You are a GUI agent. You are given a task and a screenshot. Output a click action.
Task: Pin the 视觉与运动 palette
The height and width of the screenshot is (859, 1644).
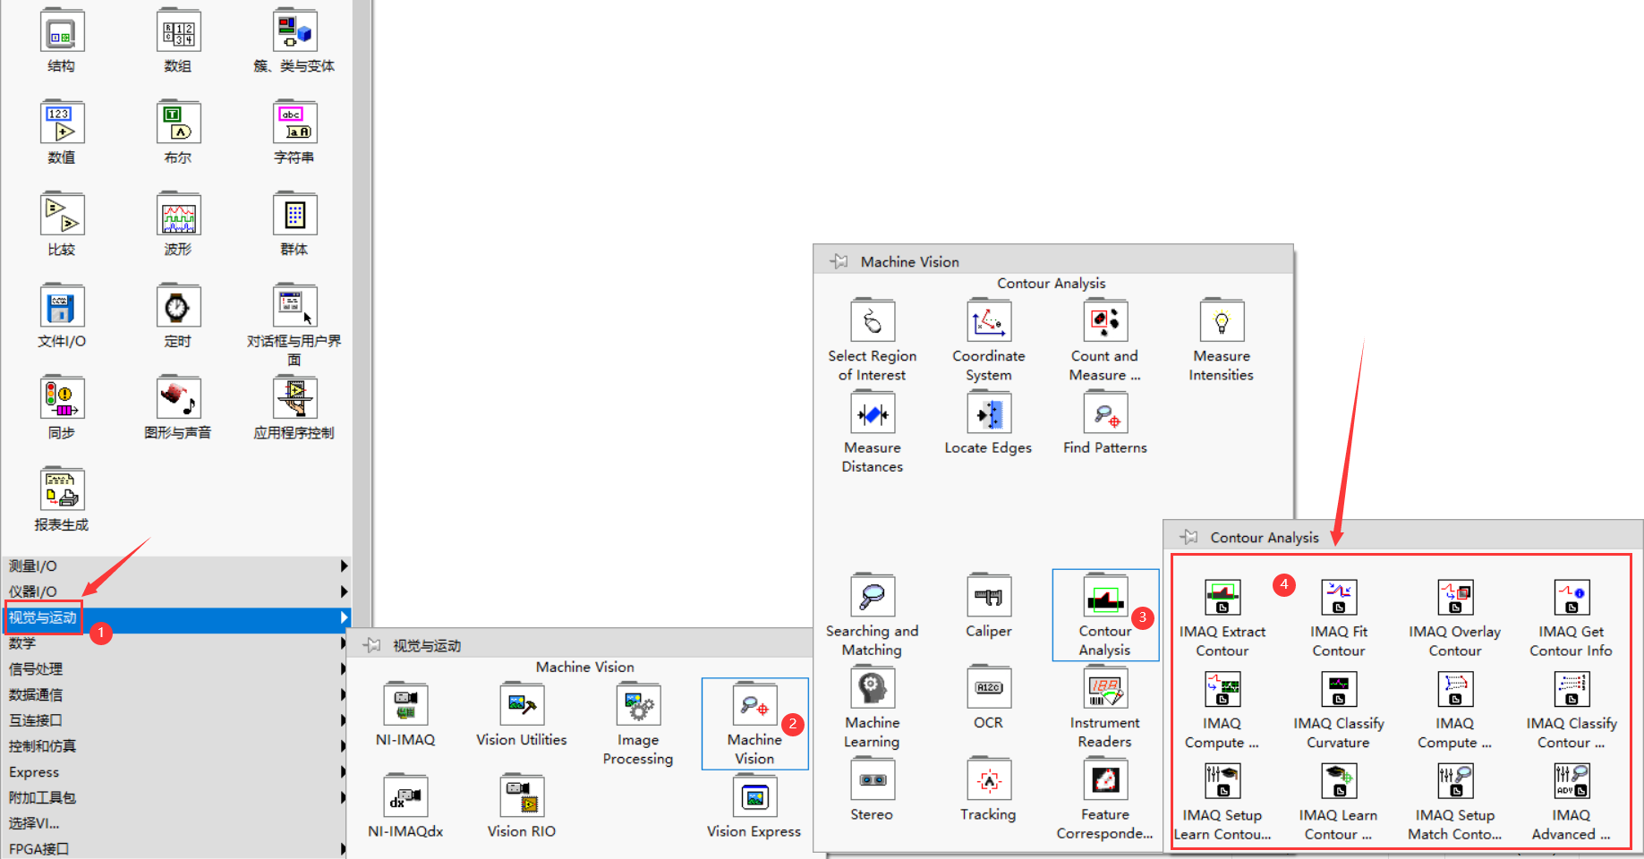click(x=371, y=645)
